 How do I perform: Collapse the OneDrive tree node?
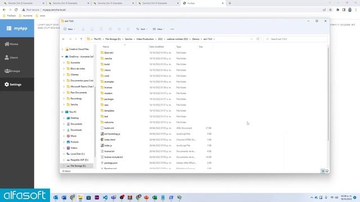pos(62,57)
